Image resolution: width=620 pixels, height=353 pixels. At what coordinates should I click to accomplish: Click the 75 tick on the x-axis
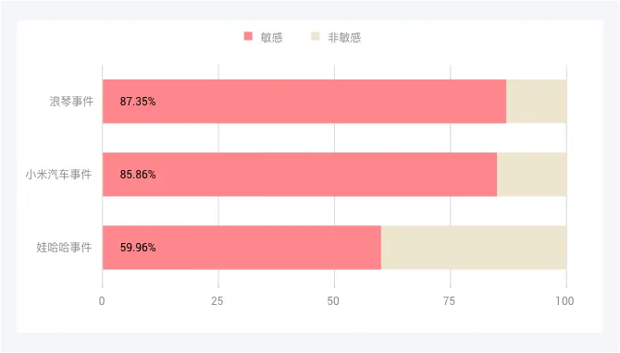point(449,301)
